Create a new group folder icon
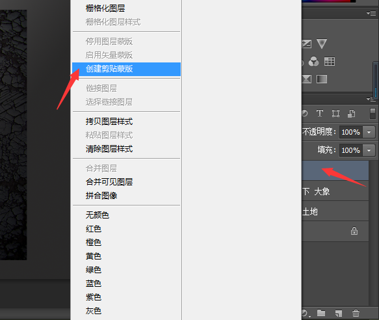Viewport: 379px width, 320px height. click(x=321, y=313)
